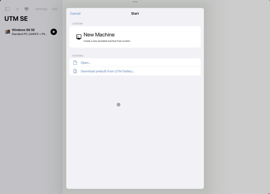270x194 pixels.
Task: Start Windows 98 SE with play button
Action: [x=54, y=32]
